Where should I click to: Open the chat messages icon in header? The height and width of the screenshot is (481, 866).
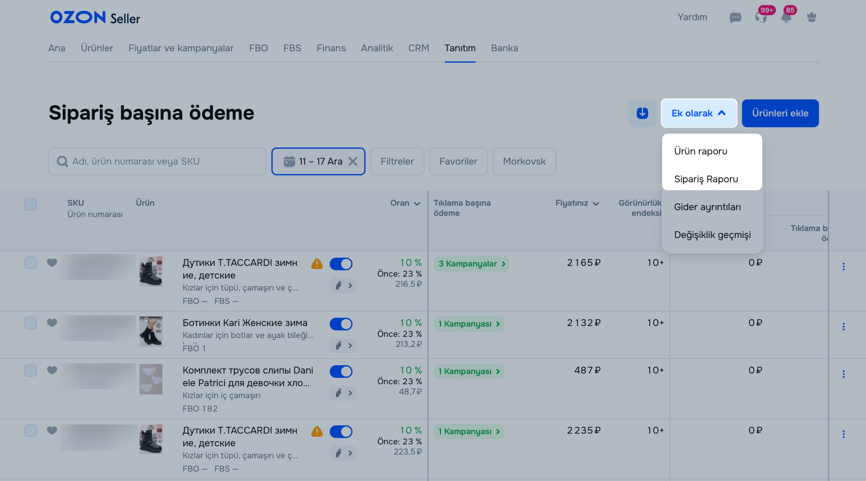[x=735, y=17]
